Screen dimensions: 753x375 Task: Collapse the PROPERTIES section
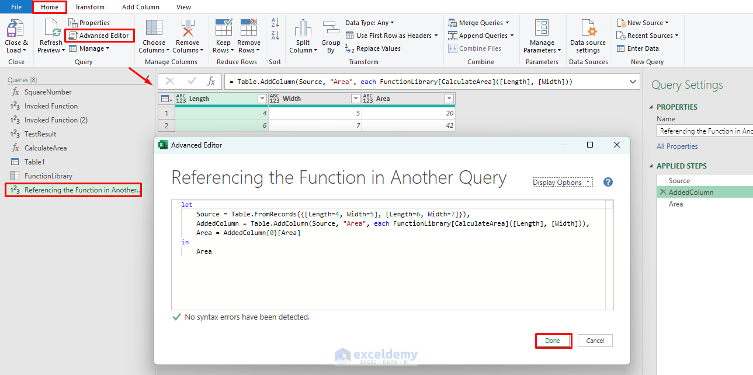tap(652, 107)
